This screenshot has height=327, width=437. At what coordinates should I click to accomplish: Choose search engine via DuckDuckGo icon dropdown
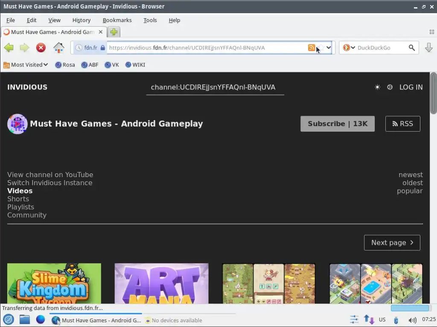(x=349, y=48)
